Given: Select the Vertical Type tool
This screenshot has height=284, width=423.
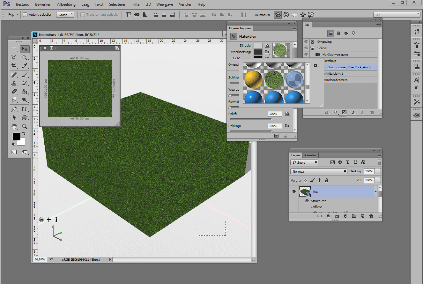Looking at the screenshot, I should [x=25, y=109].
